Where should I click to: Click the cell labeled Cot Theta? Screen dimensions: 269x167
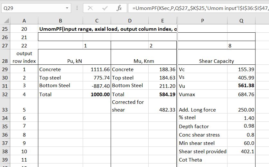pos(202,160)
